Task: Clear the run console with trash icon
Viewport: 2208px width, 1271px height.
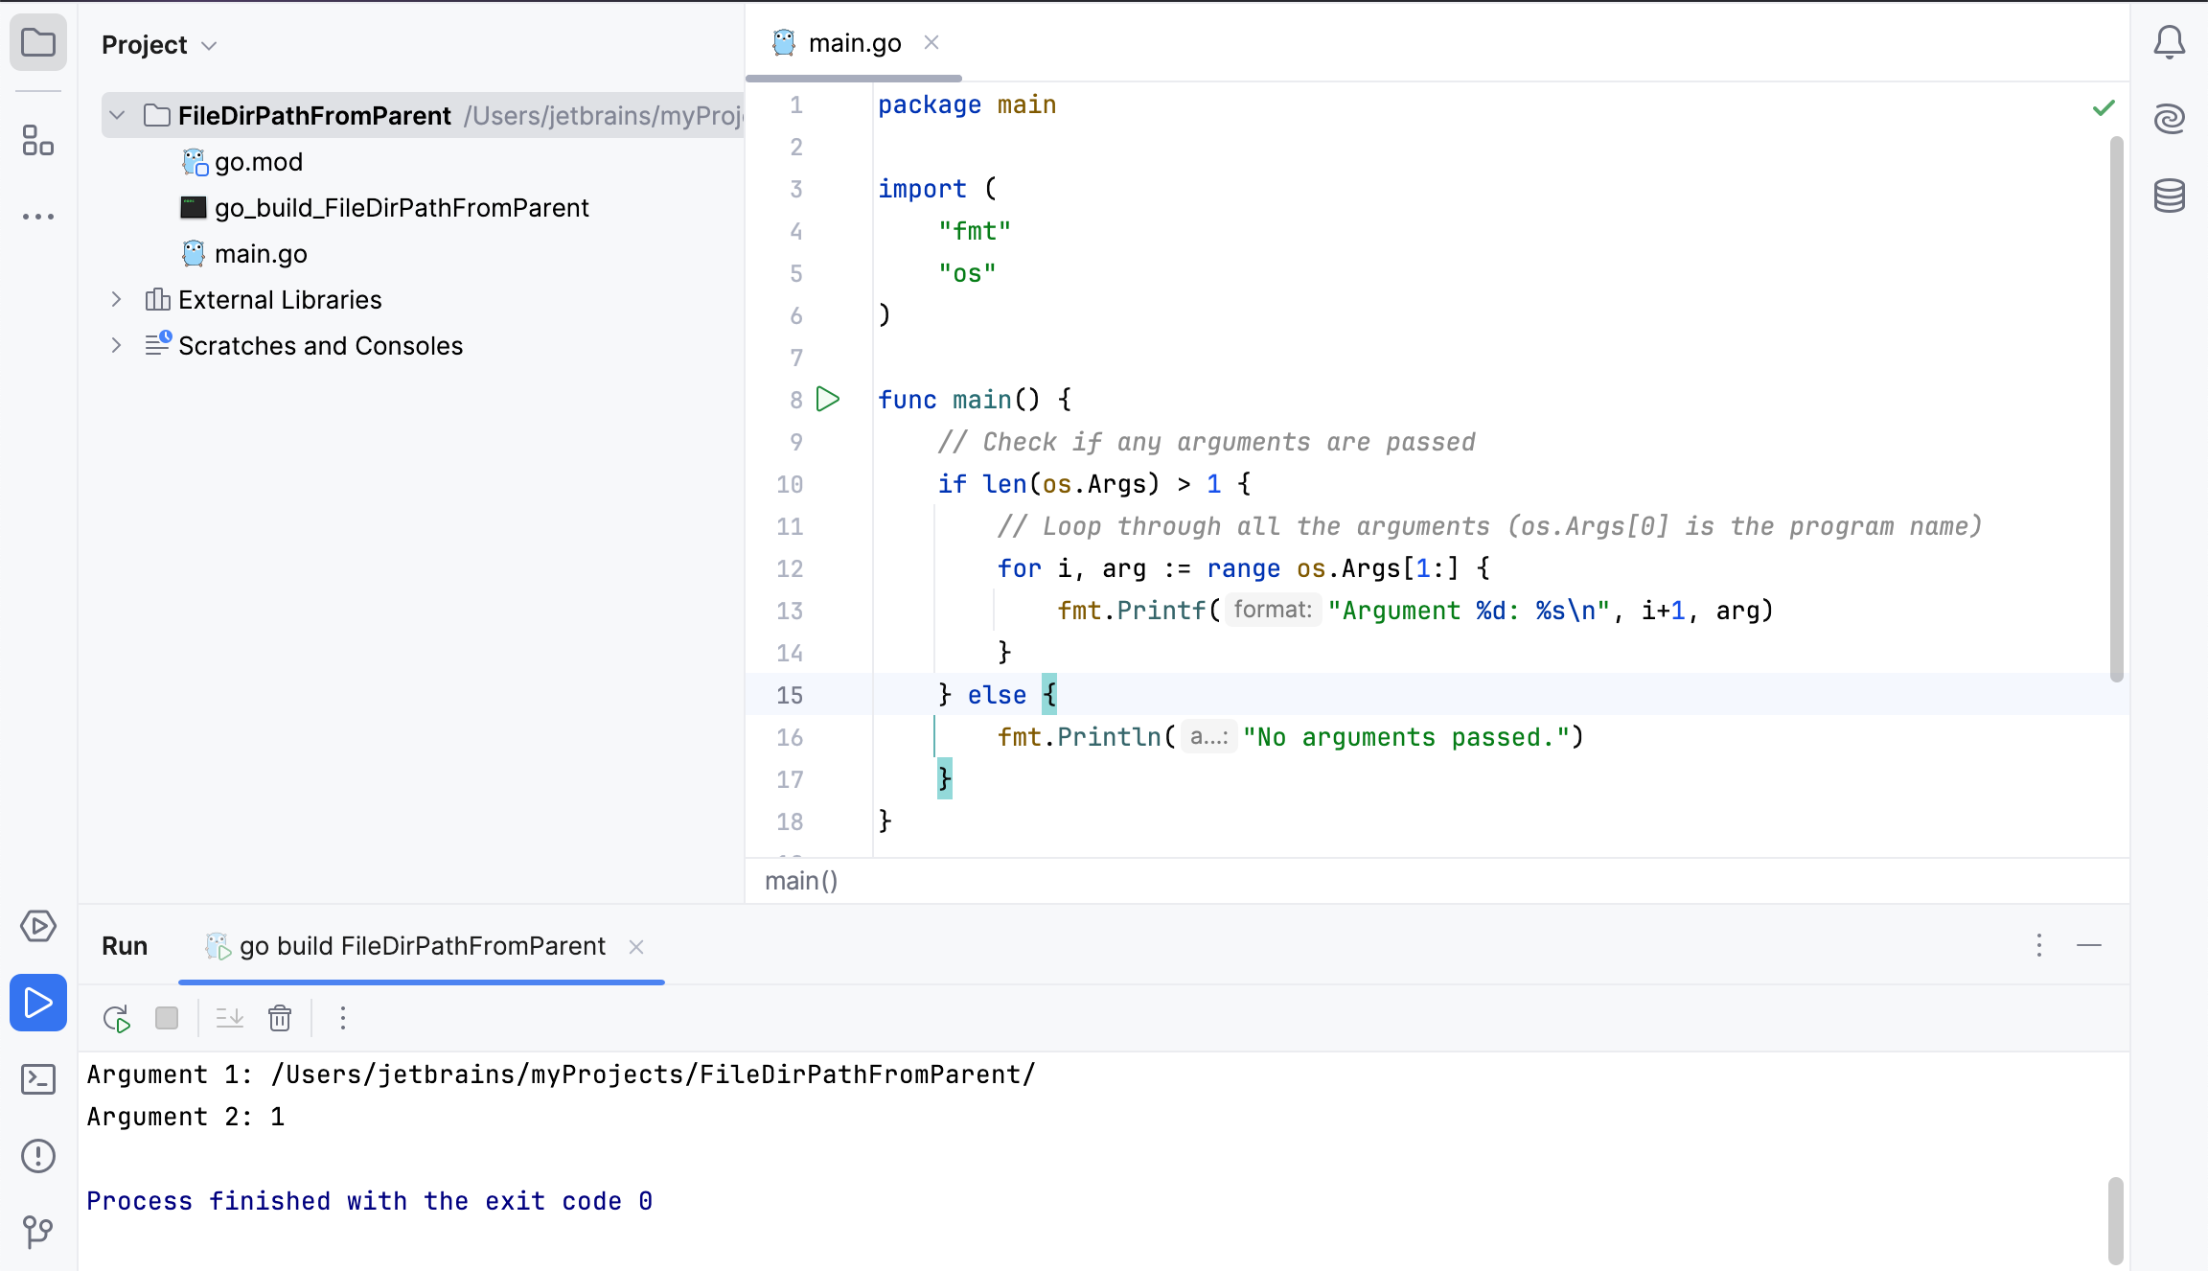Action: (x=280, y=1018)
